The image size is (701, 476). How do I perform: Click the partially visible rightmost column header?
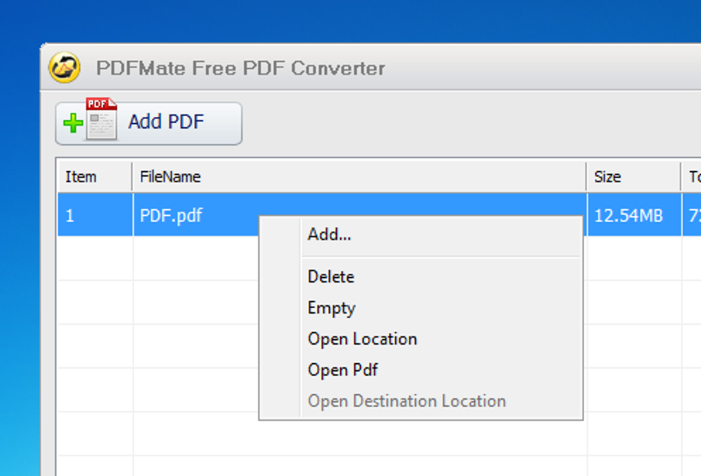pyautogui.click(x=692, y=177)
